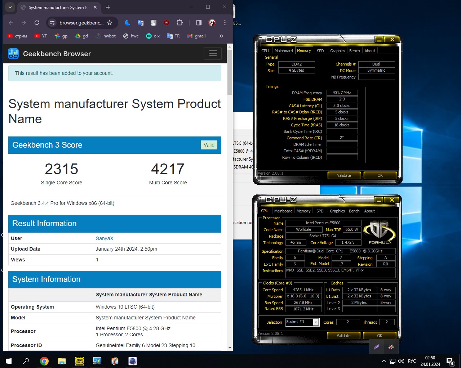Image resolution: width=461 pixels, height=368 pixels.
Task: Open the olx bookmark
Action: 153,36
